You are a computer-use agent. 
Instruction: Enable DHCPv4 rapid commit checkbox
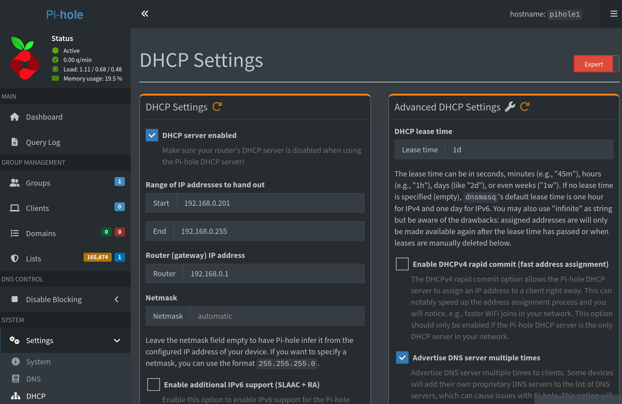point(402,264)
